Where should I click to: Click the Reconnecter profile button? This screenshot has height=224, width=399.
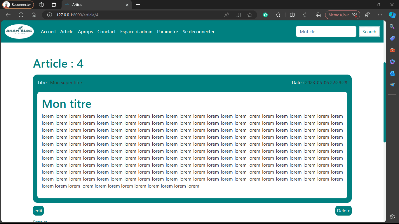pos(18,5)
